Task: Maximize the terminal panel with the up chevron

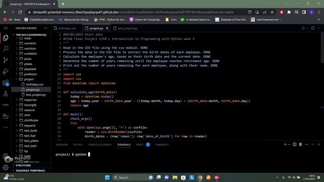Action: [x=313, y=145]
